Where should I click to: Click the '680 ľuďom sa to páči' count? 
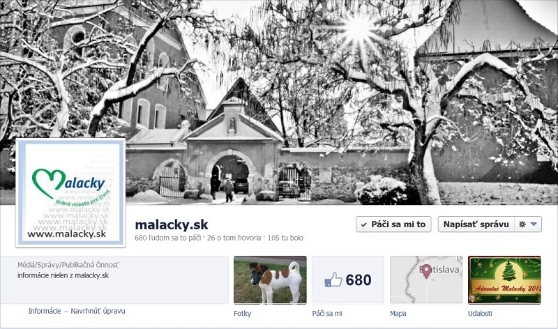coord(168,238)
